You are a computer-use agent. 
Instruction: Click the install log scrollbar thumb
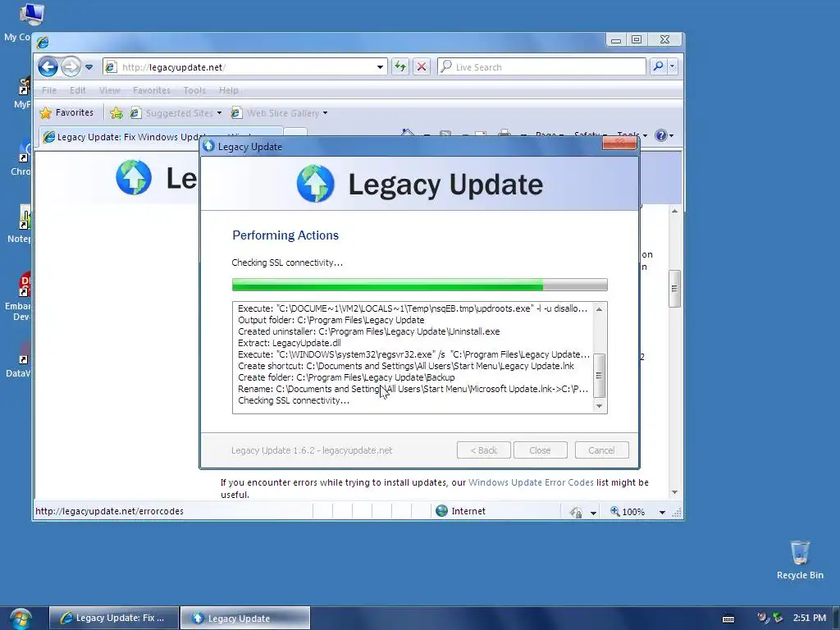pyautogui.click(x=599, y=376)
